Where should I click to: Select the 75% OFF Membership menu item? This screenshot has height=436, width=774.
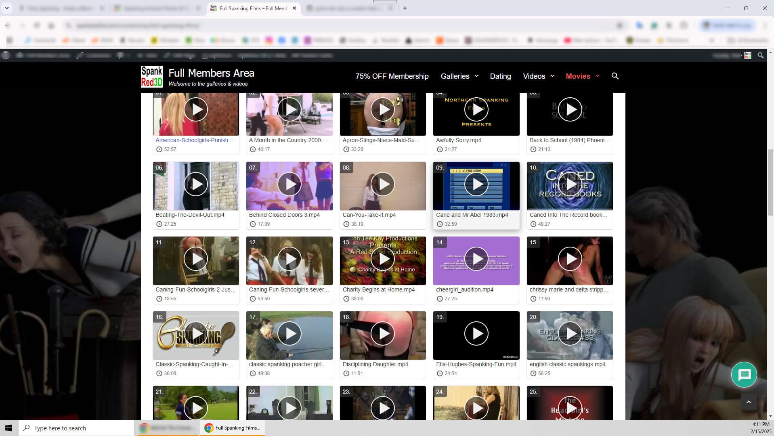[392, 76]
